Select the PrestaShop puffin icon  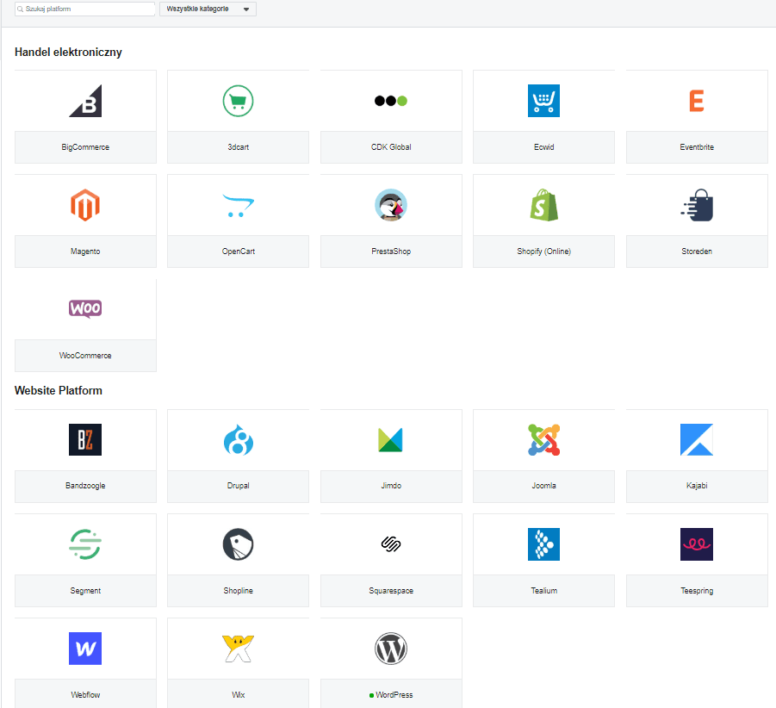(x=391, y=205)
